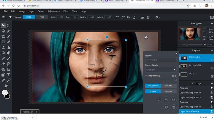Open the Filter menu
This screenshot has width=214, height=120.
(66, 11)
